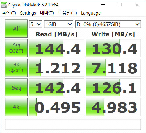Screen dimensions: 146x133
Task: Run the 4K test button
Action: 16,107
